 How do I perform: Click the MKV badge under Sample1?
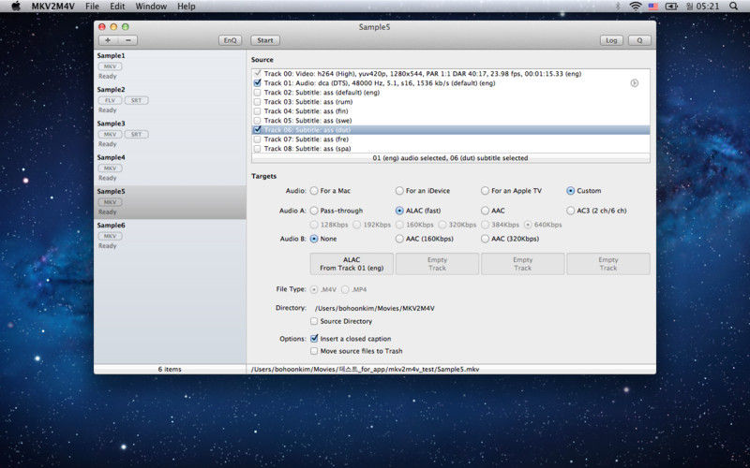click(110, 66)
